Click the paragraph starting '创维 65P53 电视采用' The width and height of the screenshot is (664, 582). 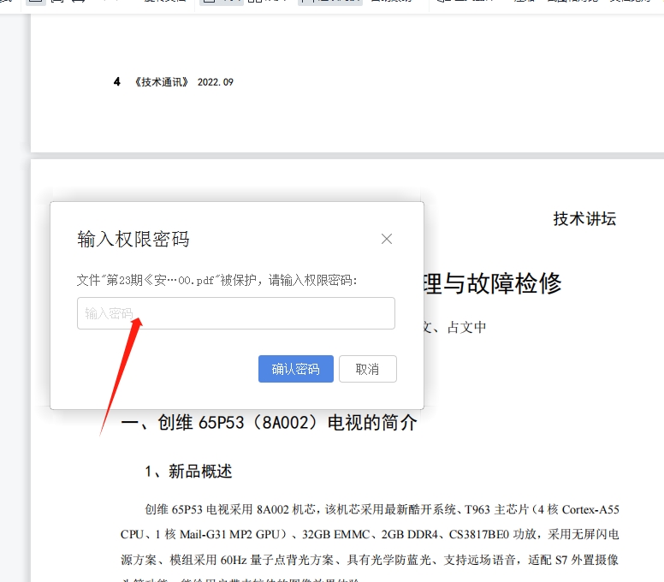coord(370,543)
